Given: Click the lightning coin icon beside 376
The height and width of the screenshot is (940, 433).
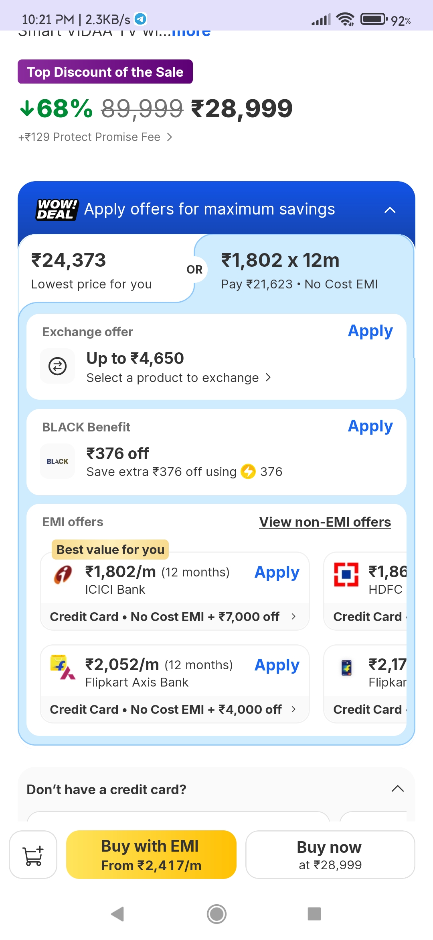Looking at the screenshot, I should (248, 472).
